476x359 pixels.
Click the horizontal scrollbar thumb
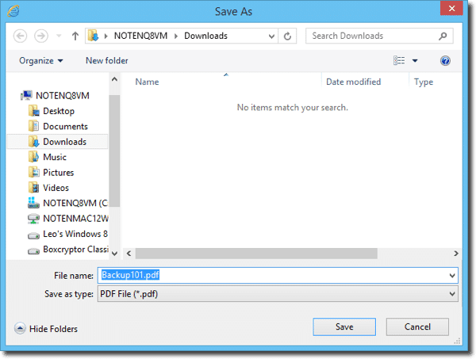[256, 254]
